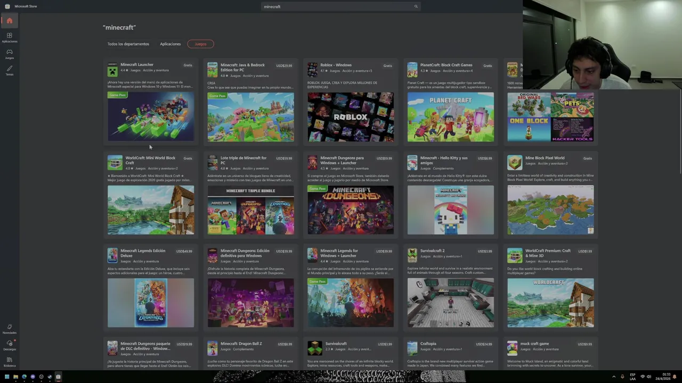Image resolution: width=682 pixels, height=383 pixels.
Task: Click USD$3.99 on Survivalcraft 2
Action: point(485,251)
